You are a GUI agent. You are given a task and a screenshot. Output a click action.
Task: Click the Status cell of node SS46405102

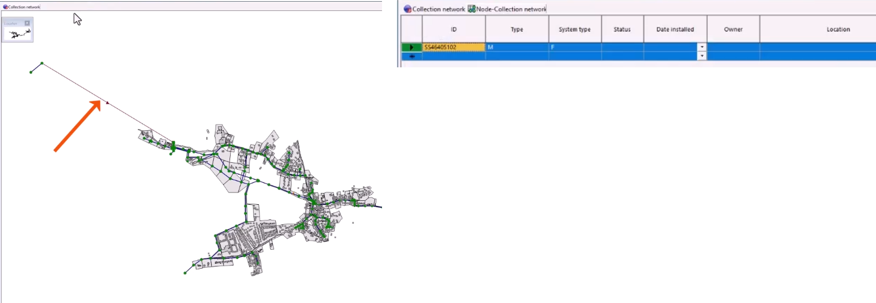[x=622, y=47]
